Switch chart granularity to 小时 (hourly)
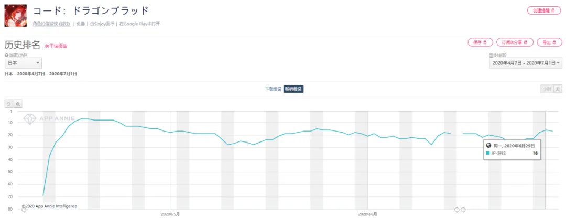566x219 pixels. click(547, 89)
